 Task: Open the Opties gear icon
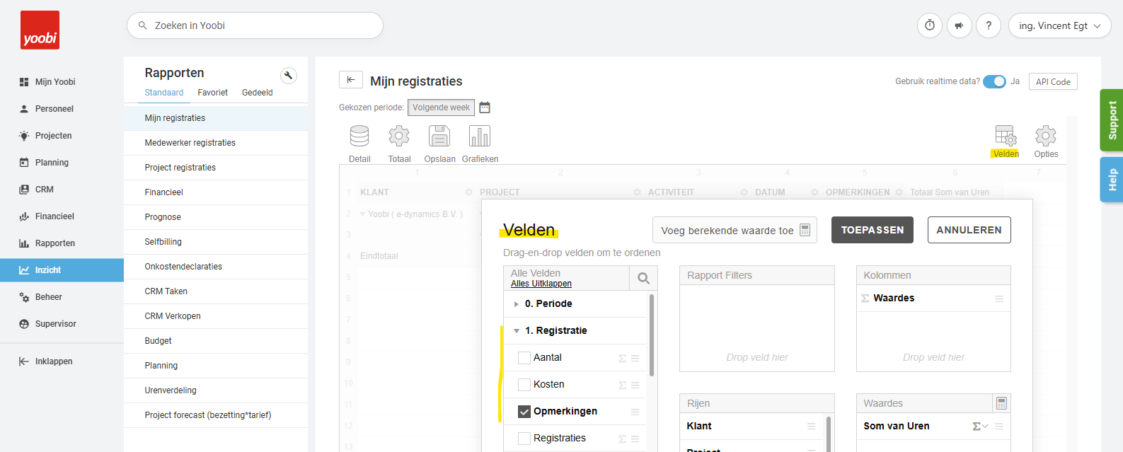(x=1045, y=136)
